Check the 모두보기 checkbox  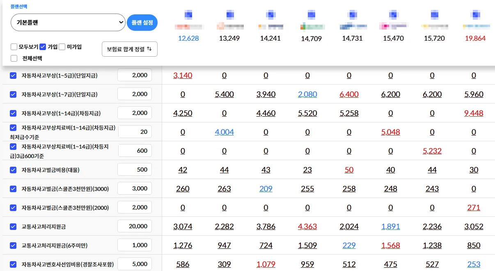pos(14,47)
